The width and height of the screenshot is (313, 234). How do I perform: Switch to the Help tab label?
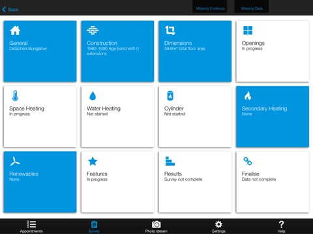coord(281,231)
